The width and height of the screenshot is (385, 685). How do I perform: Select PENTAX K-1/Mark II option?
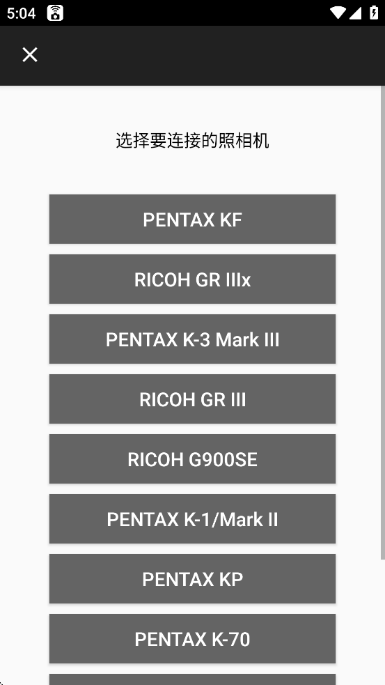click(192, 519)
